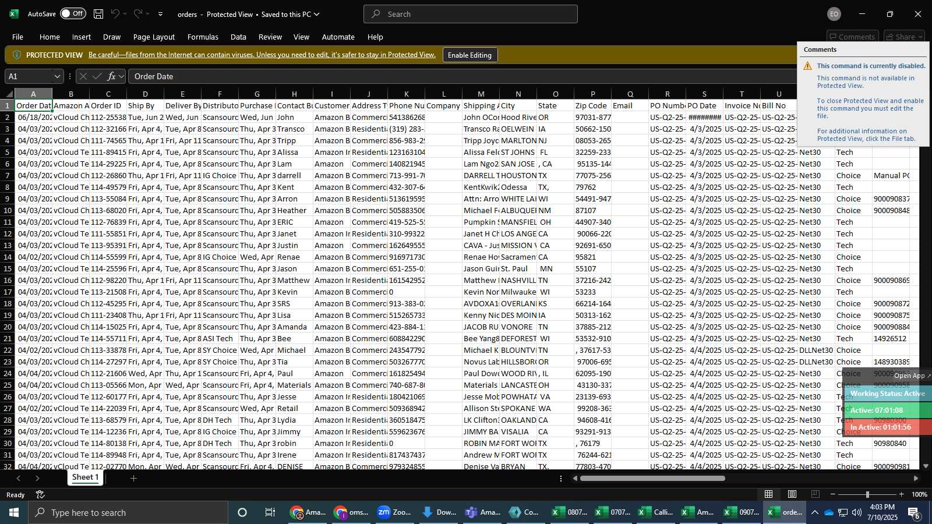Click next sheet navigation arrow

point(37,478)
